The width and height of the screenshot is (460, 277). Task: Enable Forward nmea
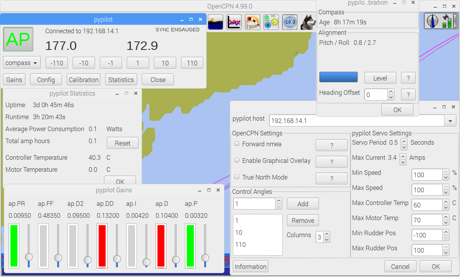pos(237,144)
